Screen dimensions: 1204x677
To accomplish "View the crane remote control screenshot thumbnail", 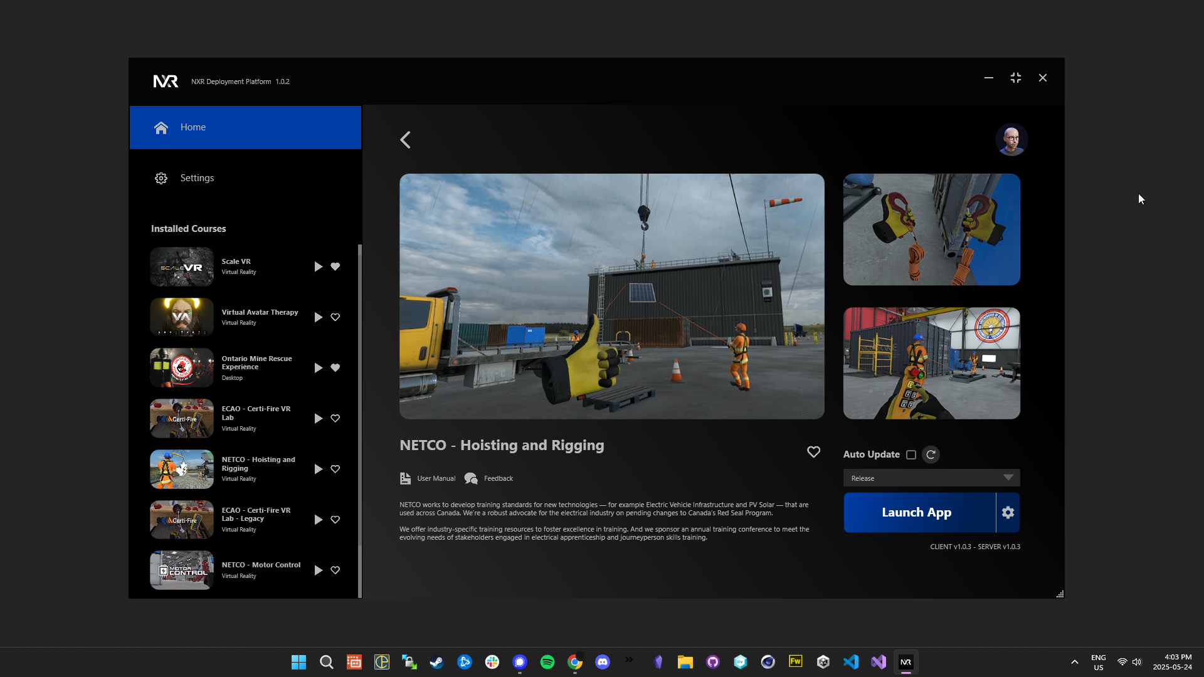I will coord(931,363).
